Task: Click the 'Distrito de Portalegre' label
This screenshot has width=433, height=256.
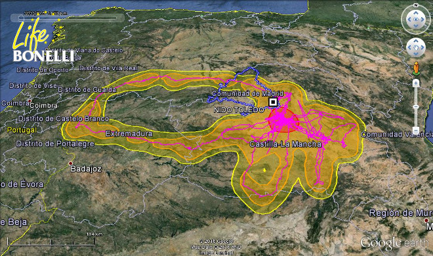Action: coord(55,144)
